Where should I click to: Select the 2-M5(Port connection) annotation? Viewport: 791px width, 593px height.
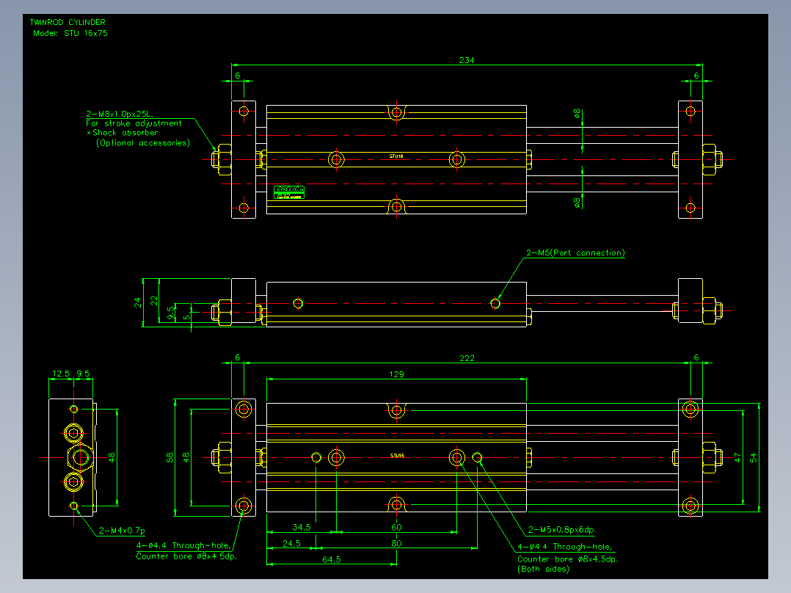pos(575,252)
